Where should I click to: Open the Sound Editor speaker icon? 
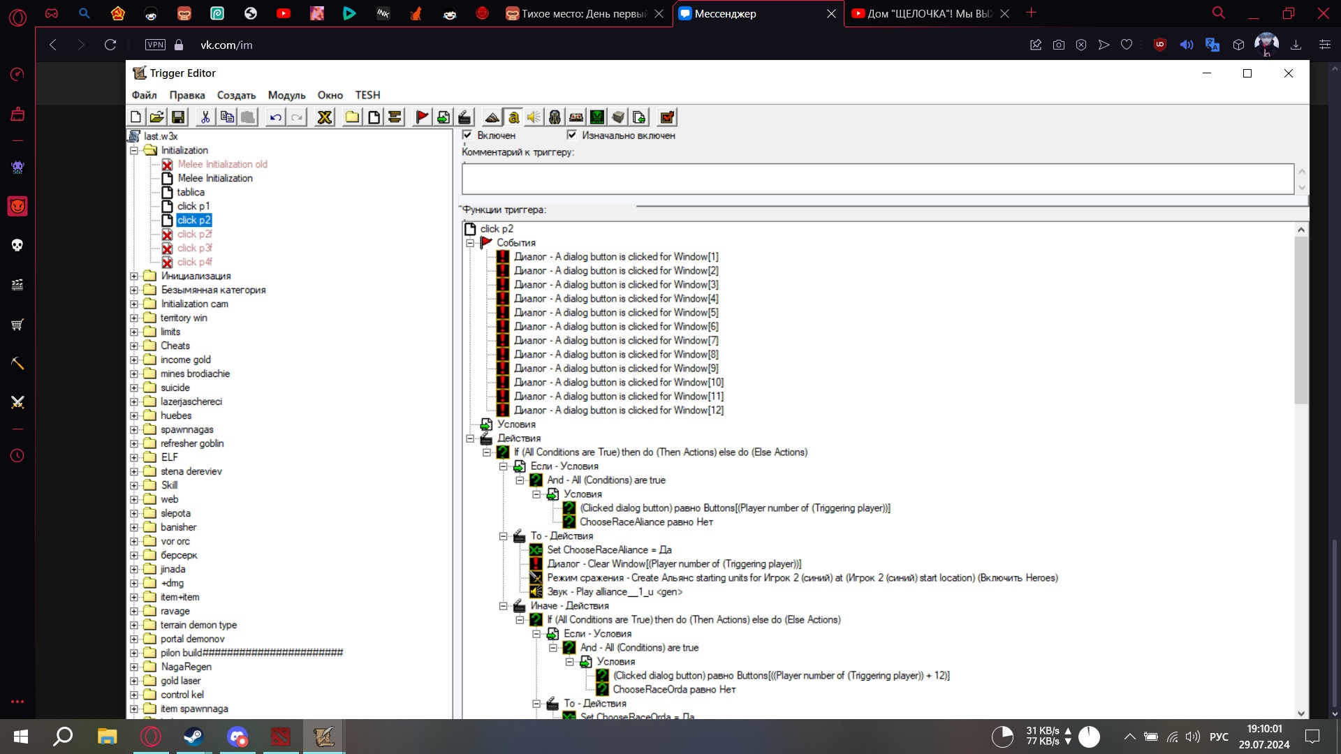point(534,117)
